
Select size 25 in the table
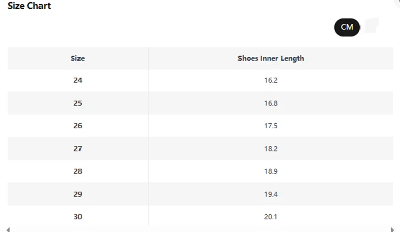coord(78,103)
